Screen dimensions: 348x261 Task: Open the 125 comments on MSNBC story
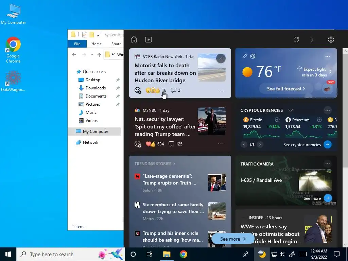click(x=176, y=144)
